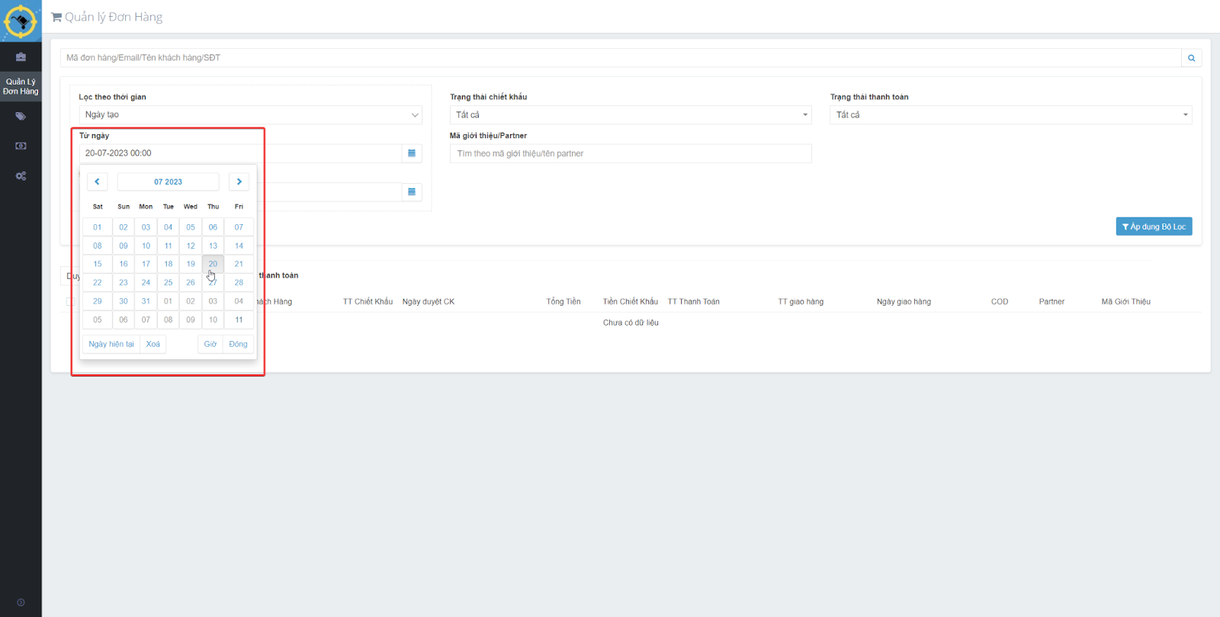
Task: Go to the previous month in the calendar
Action: pos(97,182)
